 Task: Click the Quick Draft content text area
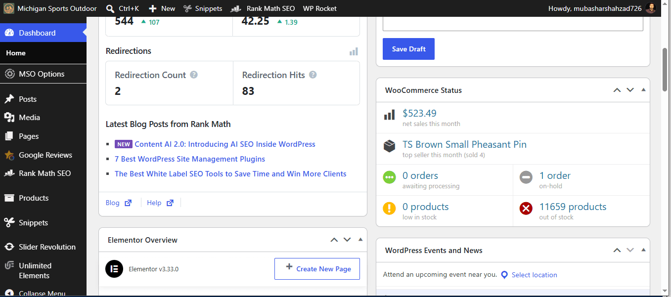click(513, 24)
